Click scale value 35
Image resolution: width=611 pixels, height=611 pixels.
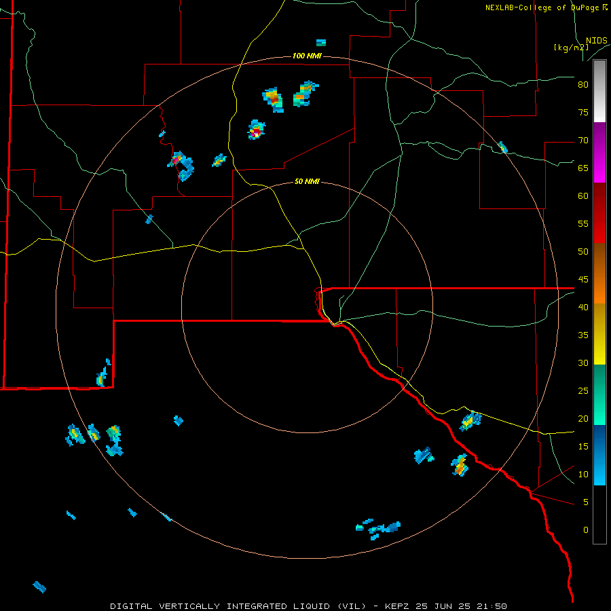coord(583,335)
